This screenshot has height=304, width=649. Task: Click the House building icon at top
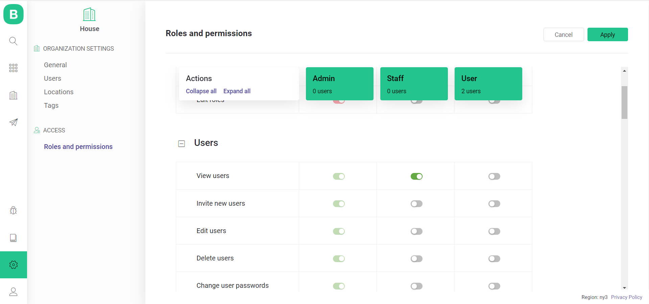[x=89, y=15]
